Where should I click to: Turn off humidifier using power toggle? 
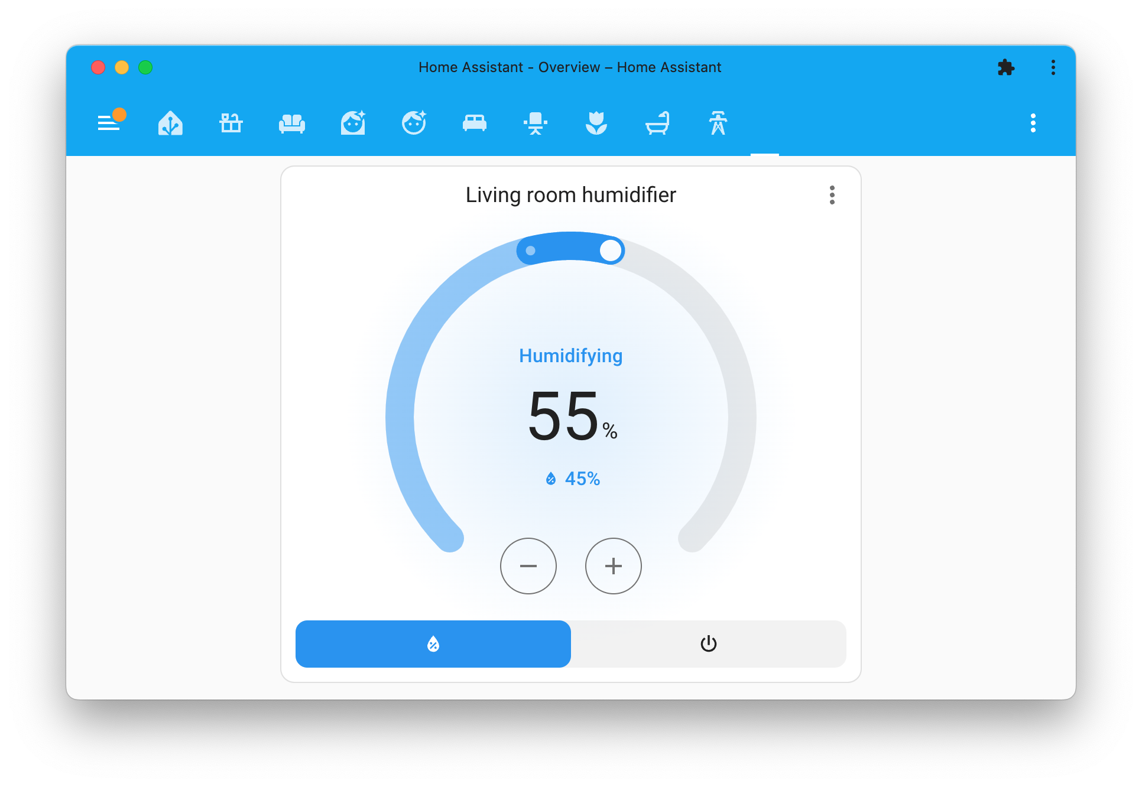(x=708, y=644)
